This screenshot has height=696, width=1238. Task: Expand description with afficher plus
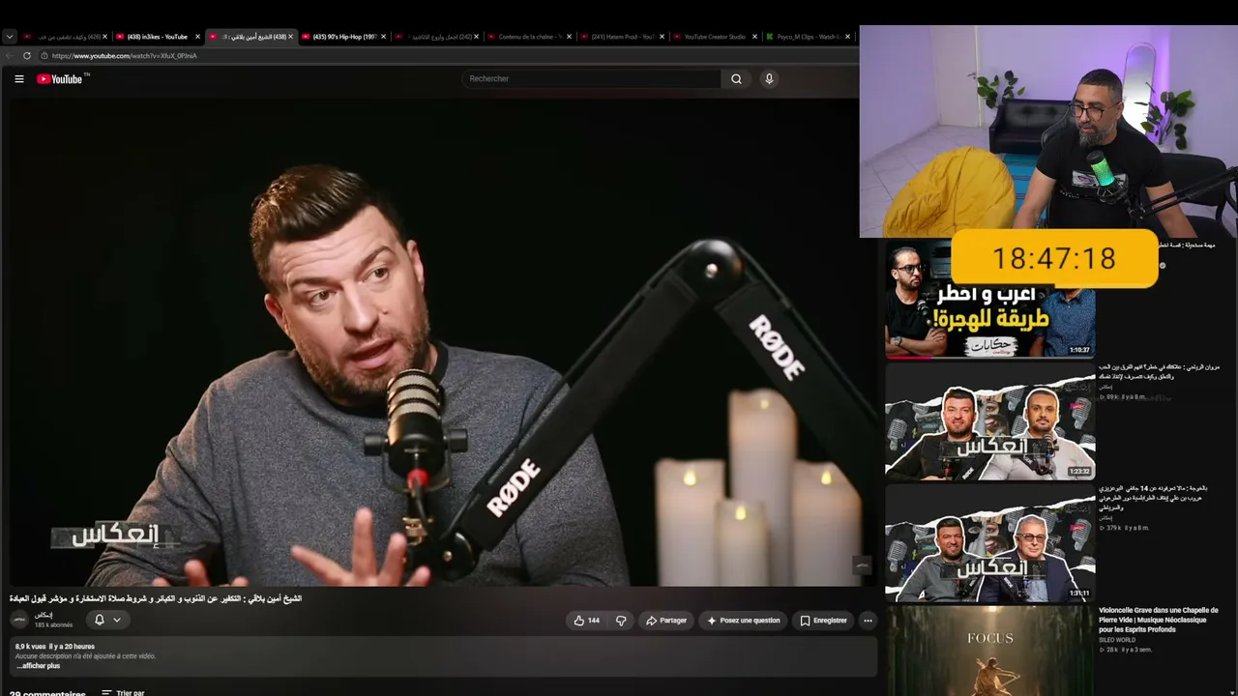pos(39,666)
